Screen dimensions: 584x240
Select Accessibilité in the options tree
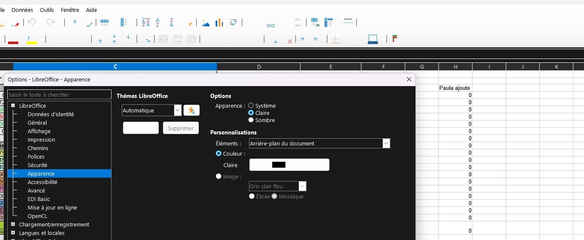tap(43, 182)
